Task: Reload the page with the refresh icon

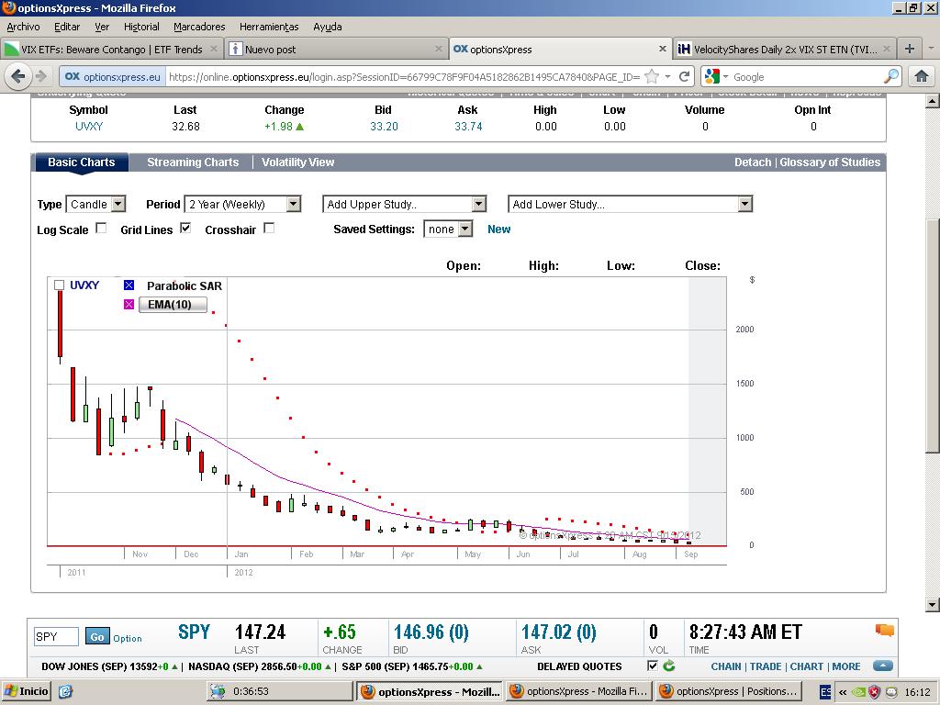Action: coord(684,76)
